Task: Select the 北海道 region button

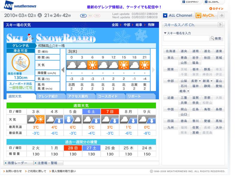Action: [171, 51]
